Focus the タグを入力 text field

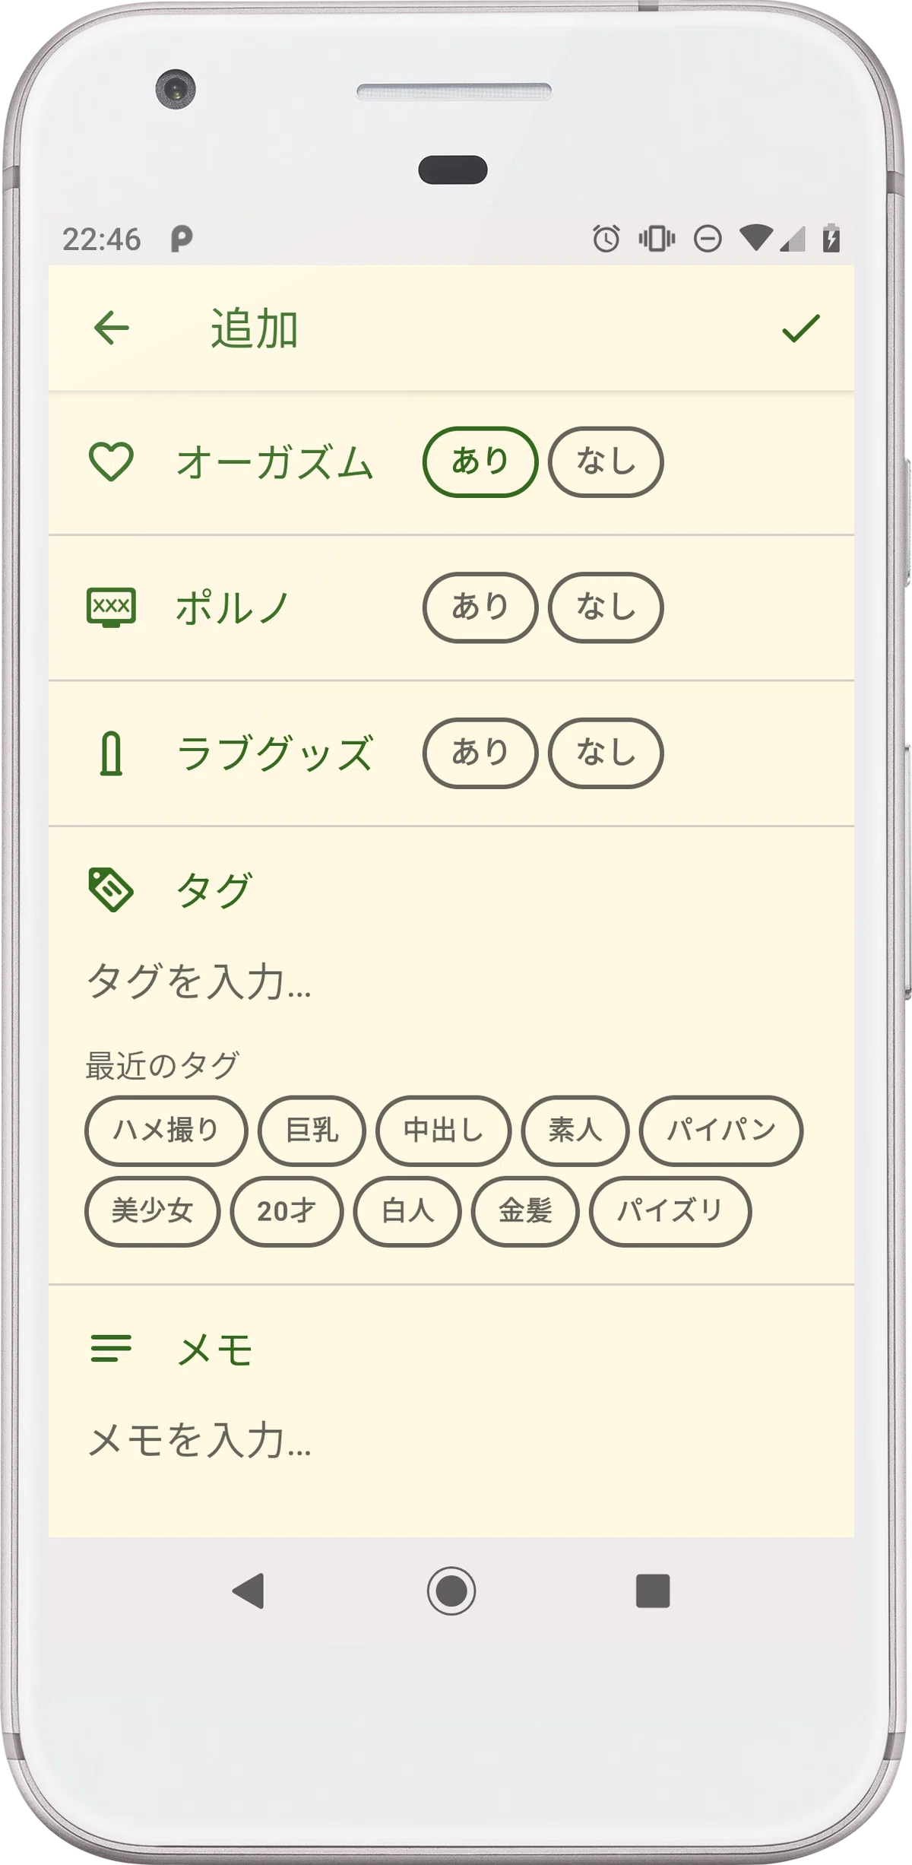click(x=451, y=981)
